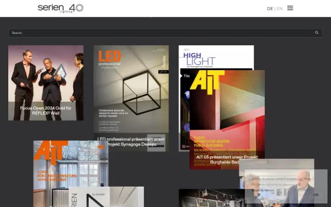Click OK in the cookie notice
The height and width of the screenshot is (207, 331).
click(x=316, y=195)
